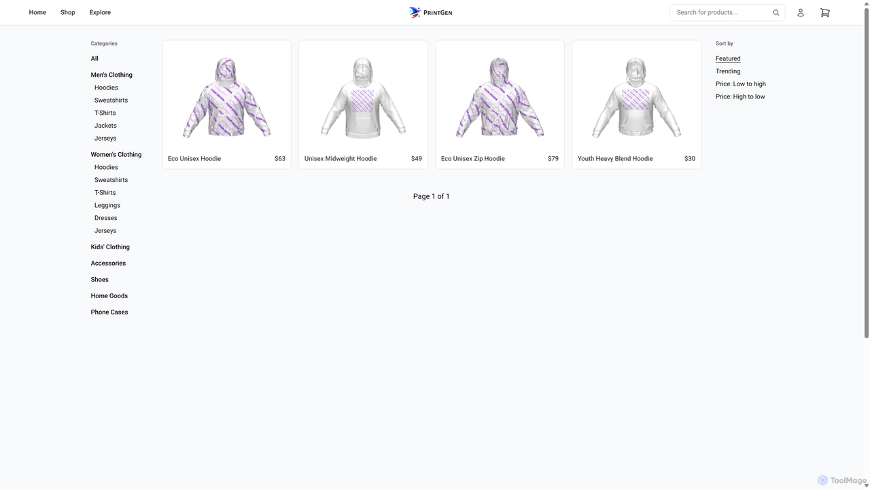
Task: Open the Phone Cases category
Action: point(109,312)
